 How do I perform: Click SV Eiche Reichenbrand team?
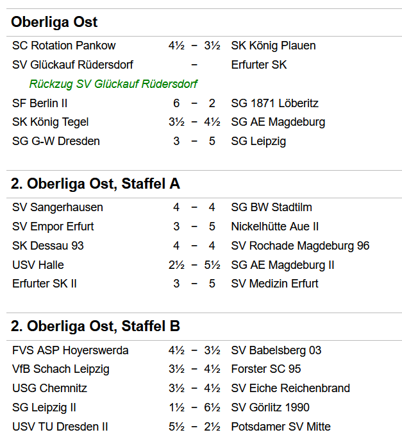click(290, 388)
